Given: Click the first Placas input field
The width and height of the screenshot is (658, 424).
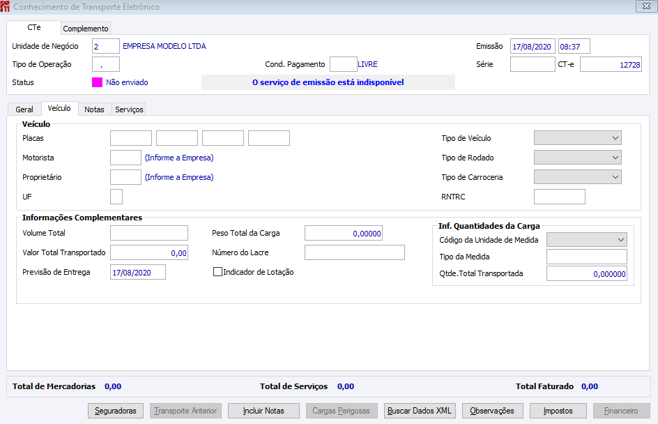Looking at the screenshot, I should 131,138.
